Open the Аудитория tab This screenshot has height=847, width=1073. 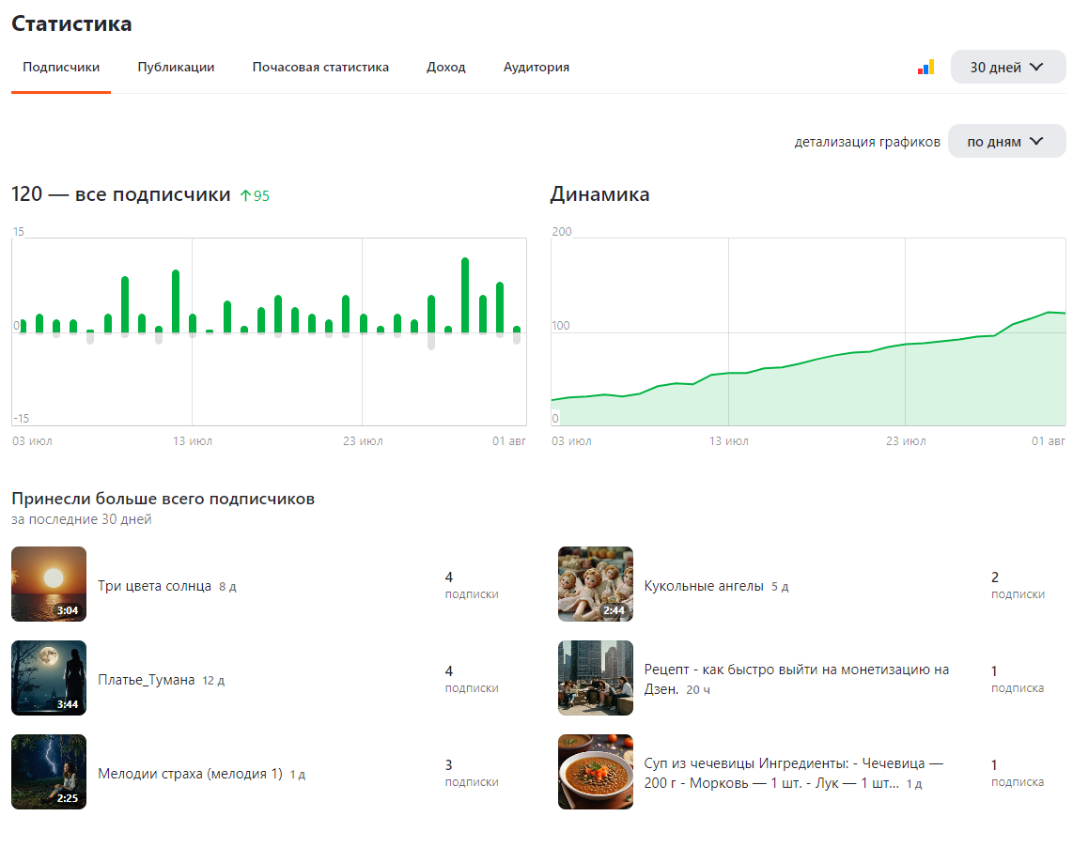click(x=536, y=67)
